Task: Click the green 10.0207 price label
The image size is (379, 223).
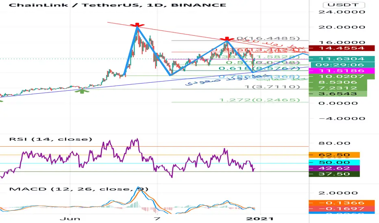Action: [x=342, y=76]
